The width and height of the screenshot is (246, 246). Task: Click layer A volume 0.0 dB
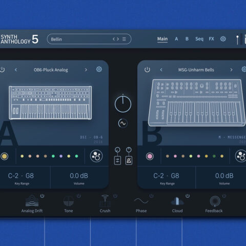point(79,176)
